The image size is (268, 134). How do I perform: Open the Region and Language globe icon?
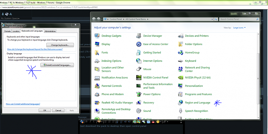click(180, 103)
